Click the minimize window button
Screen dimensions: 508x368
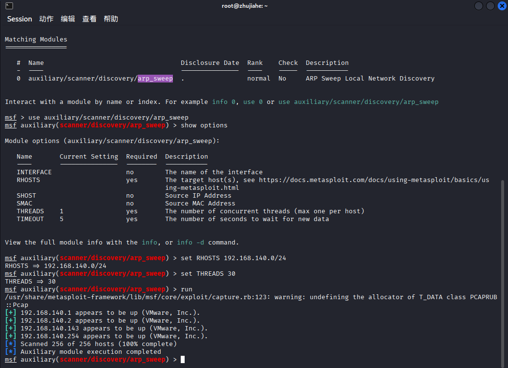point(479,6)
